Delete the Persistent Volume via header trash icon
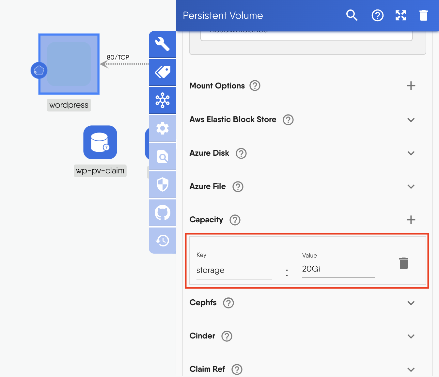Image resolution: width=439 pixels, height=377 pixels. [x=423, y=15]
